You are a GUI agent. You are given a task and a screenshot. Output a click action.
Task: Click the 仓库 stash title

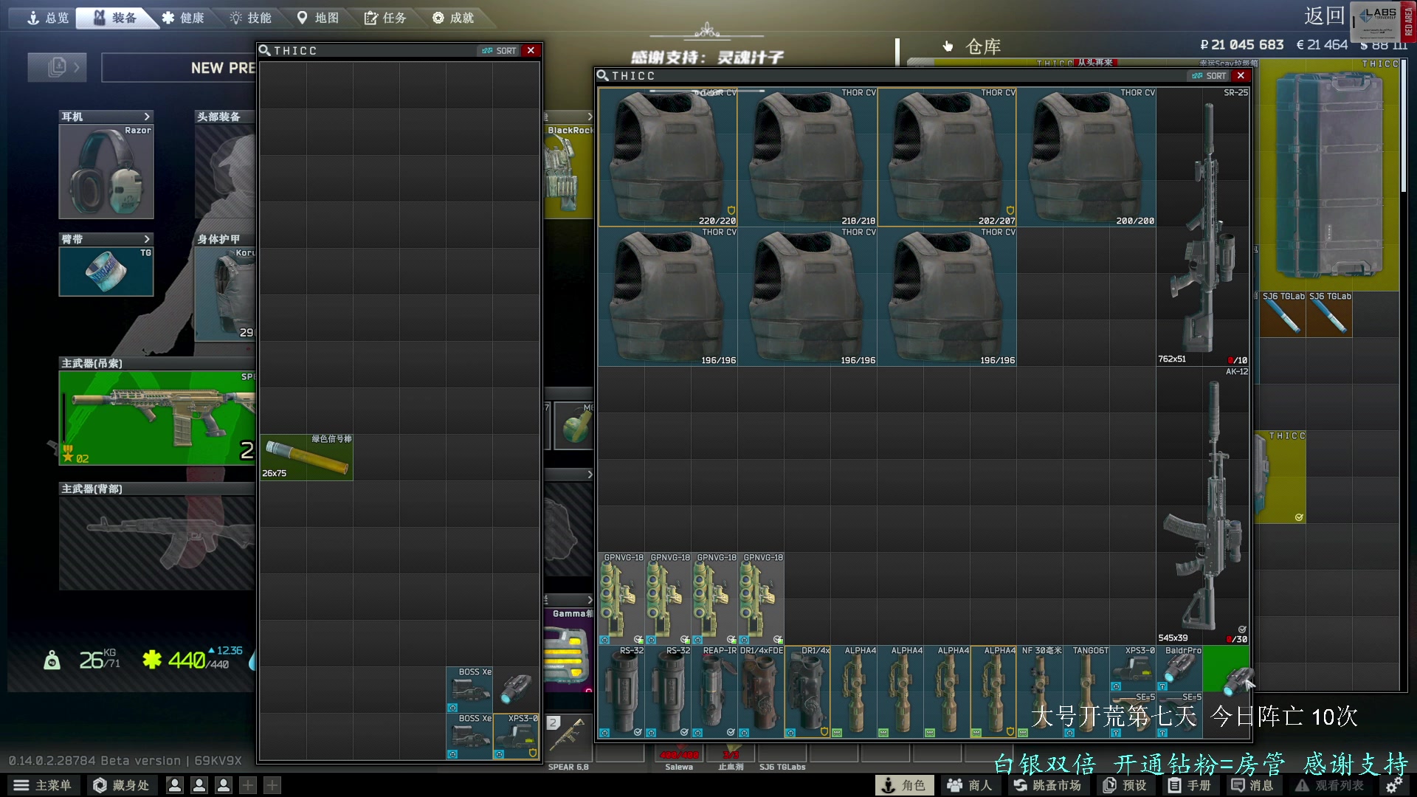point(983,46)
